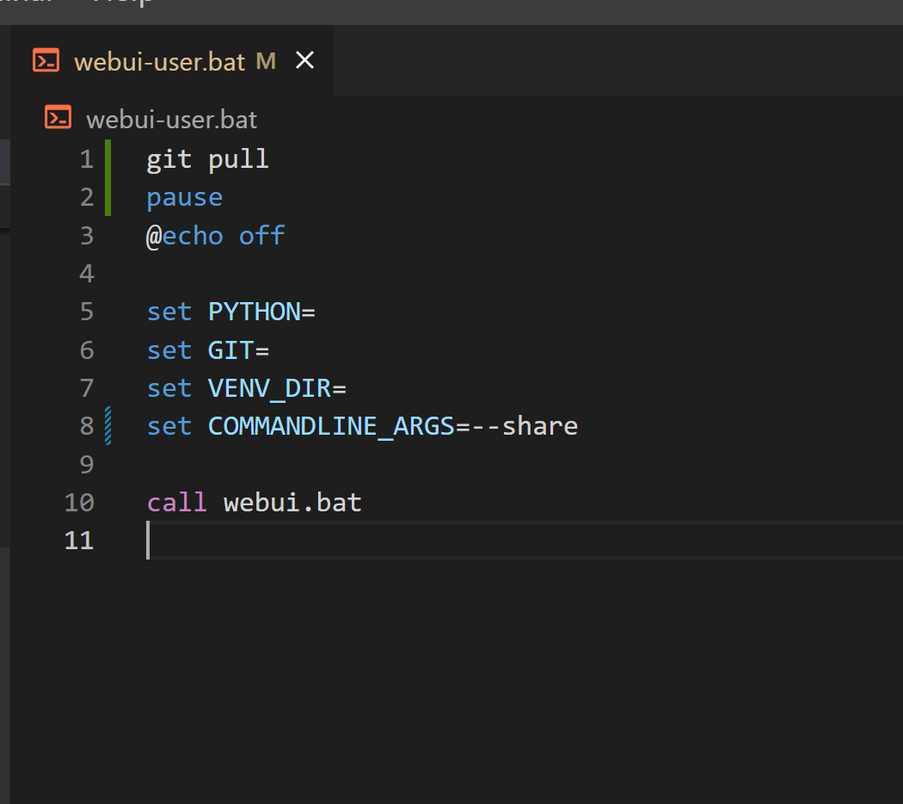Click line number 10 in the gutter

pos(79,503)
